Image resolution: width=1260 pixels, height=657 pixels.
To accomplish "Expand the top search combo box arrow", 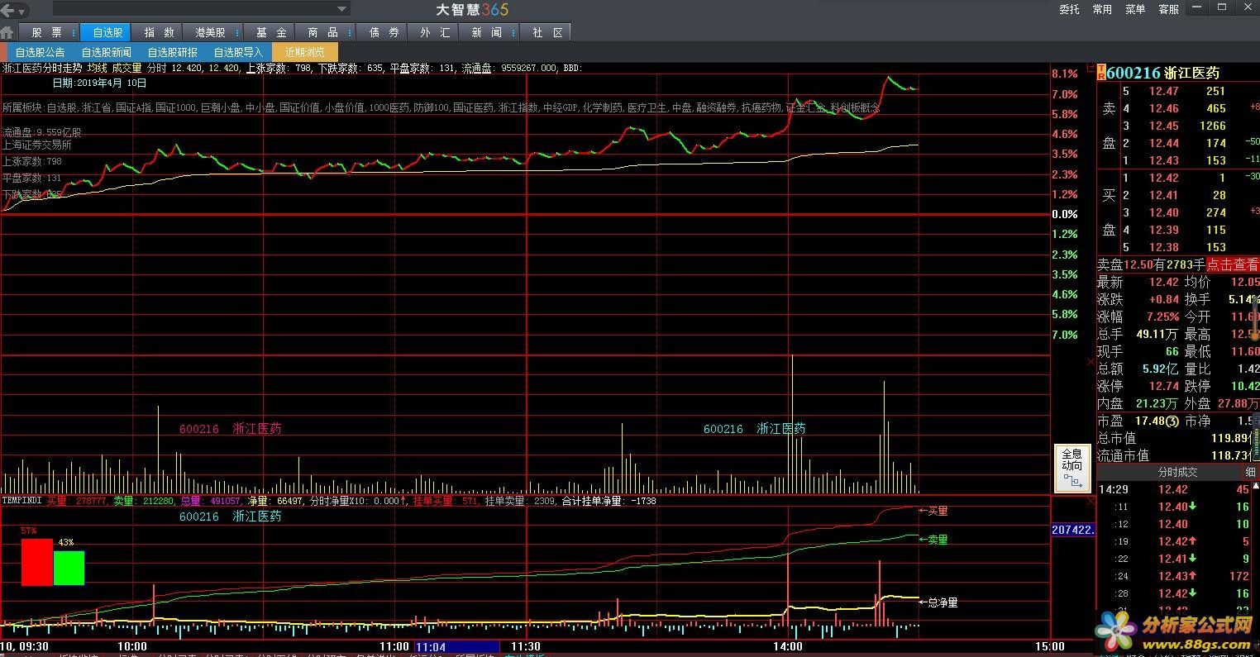I will 342,9.
